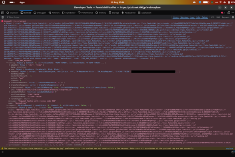Enable the CSS filter
235x157 pixels.
point(213,17)
